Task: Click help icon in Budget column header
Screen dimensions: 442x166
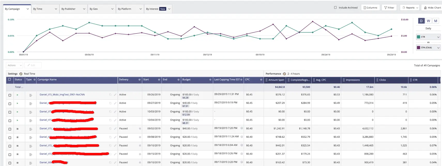Action: (210, 80)
